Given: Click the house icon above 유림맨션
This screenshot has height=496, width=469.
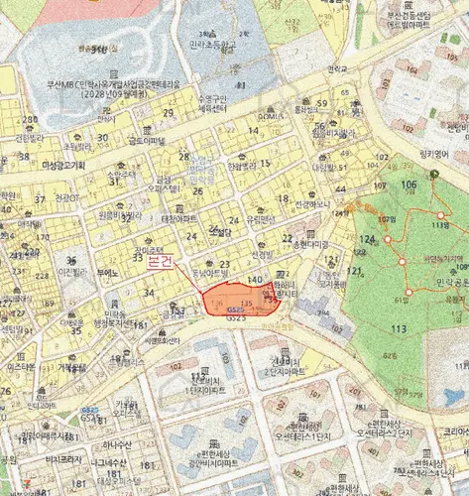Looking at the screenshot, I should [261, 210].
